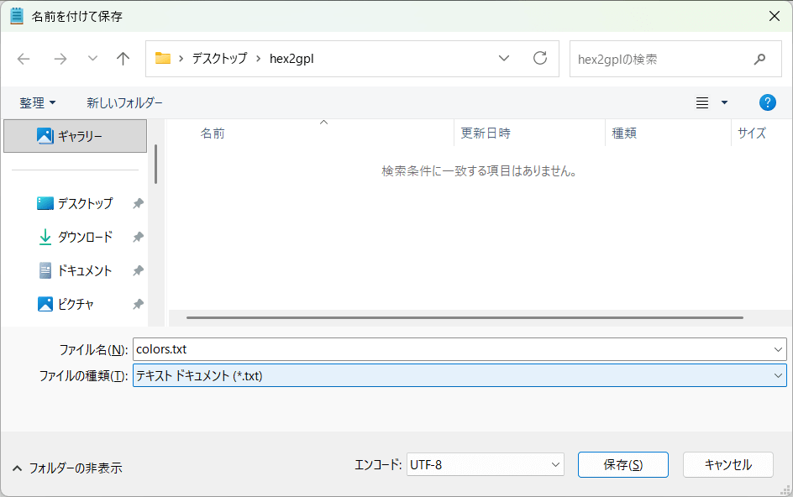The height and width of the screenshot is (497, 793).
Task: Click the 保存(S) button
Action: 622,464
